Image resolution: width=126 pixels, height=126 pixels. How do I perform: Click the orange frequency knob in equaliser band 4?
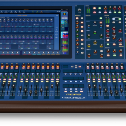pos(95,52)
